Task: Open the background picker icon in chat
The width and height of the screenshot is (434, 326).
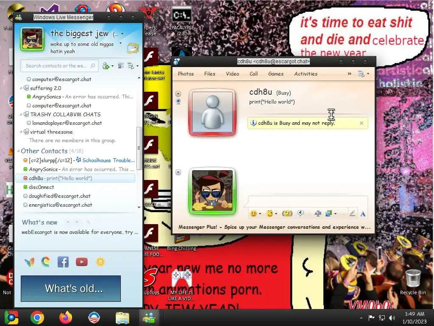Action: (x=329, y=214)
